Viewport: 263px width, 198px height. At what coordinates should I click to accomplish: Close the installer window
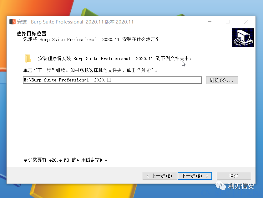point(246,22)
